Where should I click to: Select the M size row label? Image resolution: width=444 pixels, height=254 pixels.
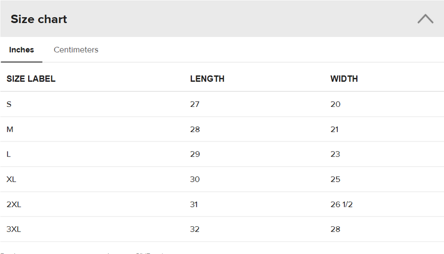pyautogui.click(x=10, y=129)
